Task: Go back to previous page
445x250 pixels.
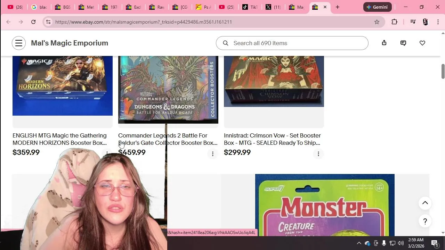Action: tap(8, 22)
